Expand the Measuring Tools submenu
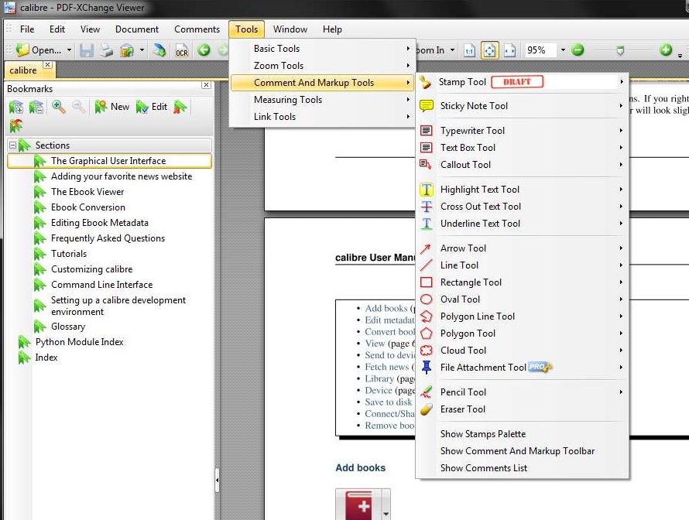 coord(323,100)
